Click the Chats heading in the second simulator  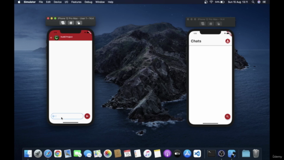click(196, 41)
